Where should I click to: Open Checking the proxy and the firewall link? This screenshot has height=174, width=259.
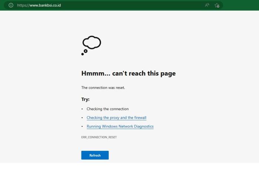point(117,118)
